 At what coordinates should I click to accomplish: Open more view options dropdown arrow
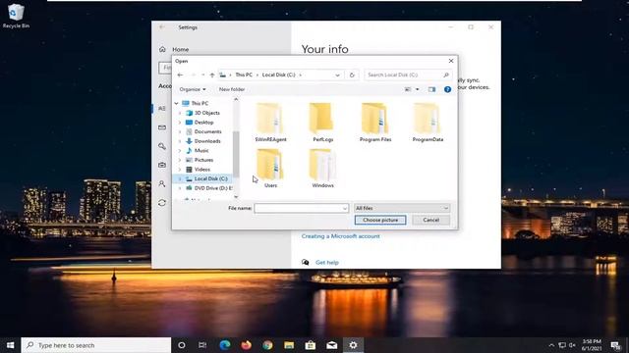coord(417,89)
